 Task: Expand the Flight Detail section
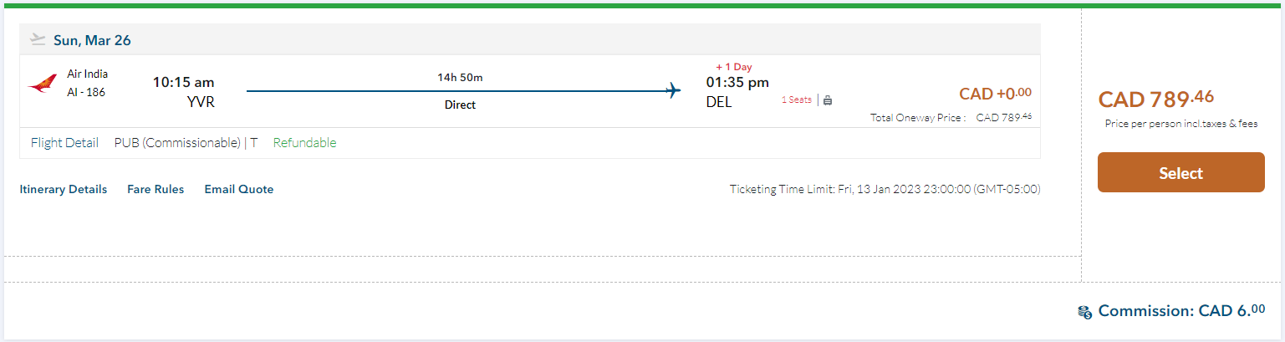click(x=64, y=143)
